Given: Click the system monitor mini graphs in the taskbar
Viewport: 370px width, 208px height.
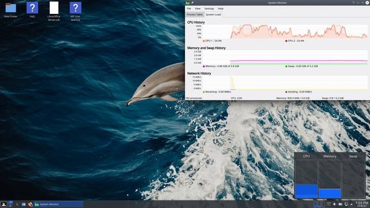Looking at the screenshot, I should click(319, 204).
